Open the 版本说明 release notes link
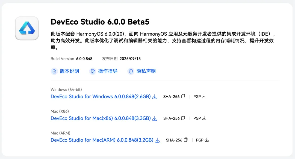The height and width of the screenshot is (159, 295). 69,71
